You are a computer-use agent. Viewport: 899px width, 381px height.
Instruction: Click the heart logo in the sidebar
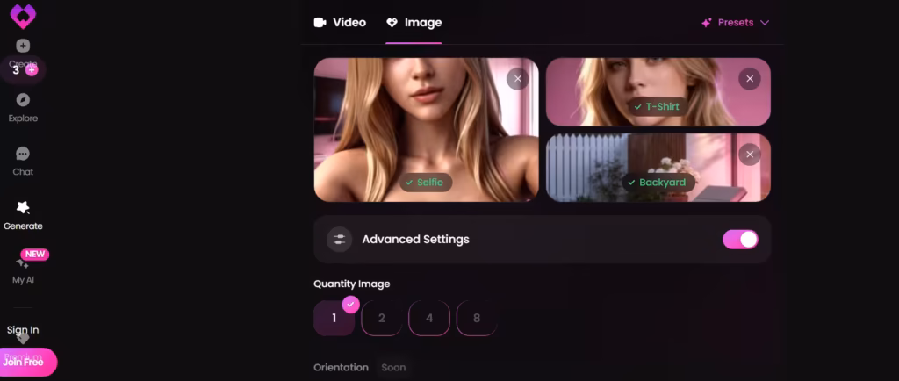23,16
